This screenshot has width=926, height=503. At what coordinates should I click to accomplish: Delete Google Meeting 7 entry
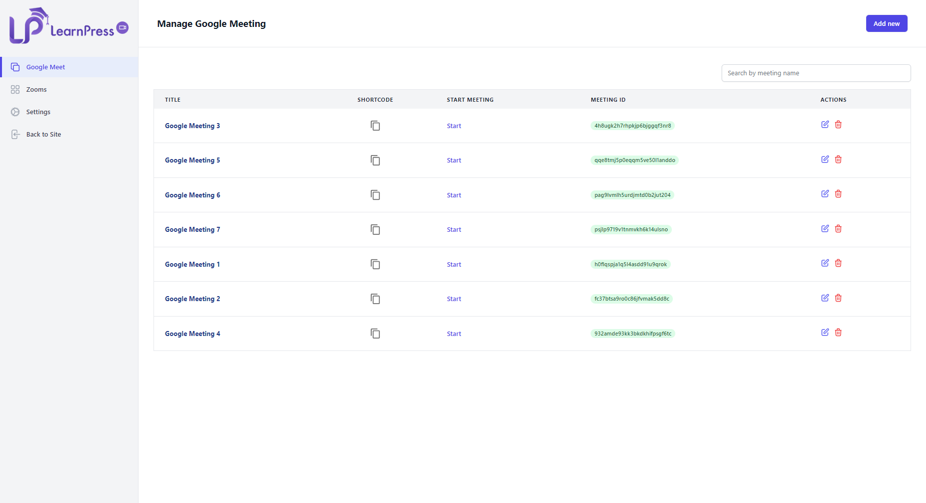coord(838,229)
